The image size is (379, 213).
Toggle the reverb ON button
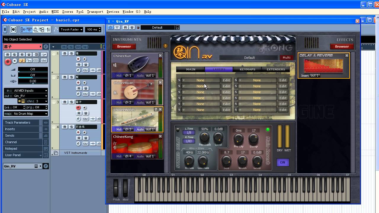[x=283, y=162]
